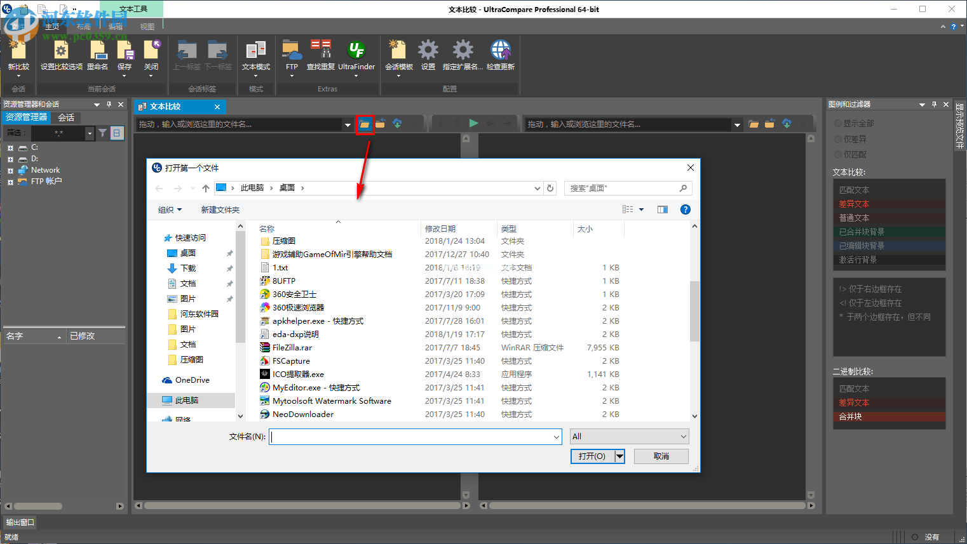
Task: Switch to the 布局 ribbon tab
Action: point(84,27)
